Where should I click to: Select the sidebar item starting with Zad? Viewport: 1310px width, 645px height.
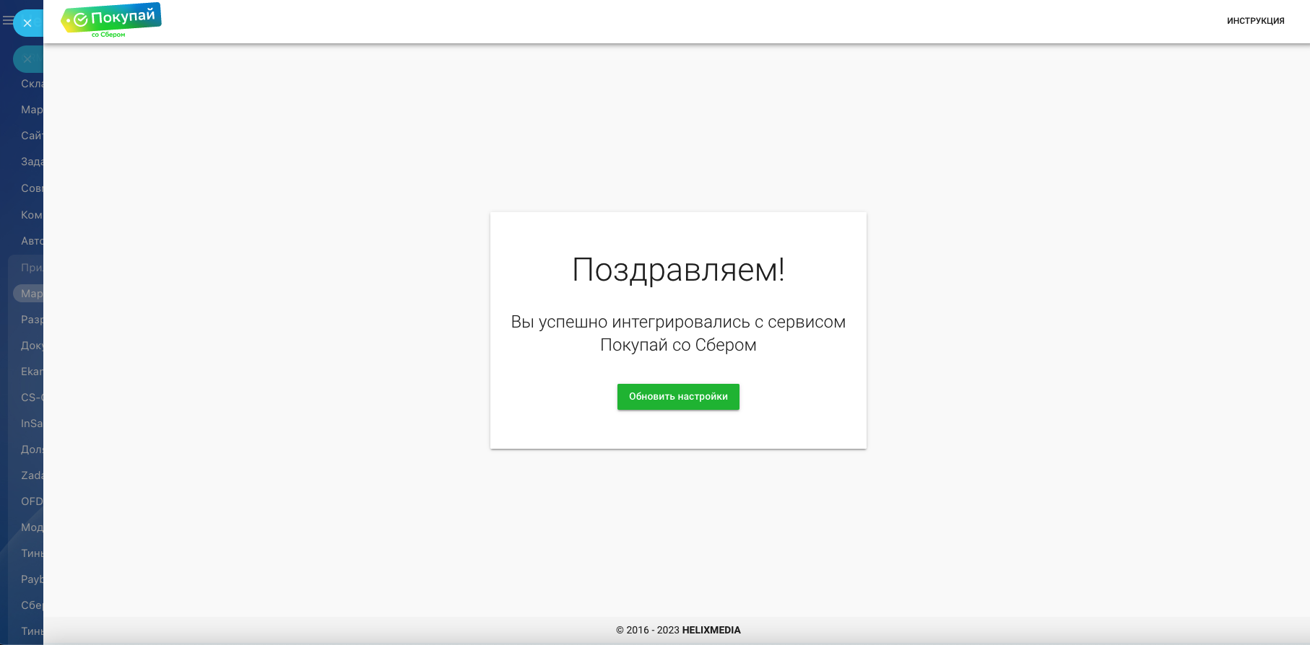click(x=32, y=475)
